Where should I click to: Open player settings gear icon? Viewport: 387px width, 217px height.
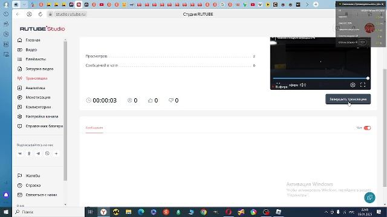click(353, 85)
